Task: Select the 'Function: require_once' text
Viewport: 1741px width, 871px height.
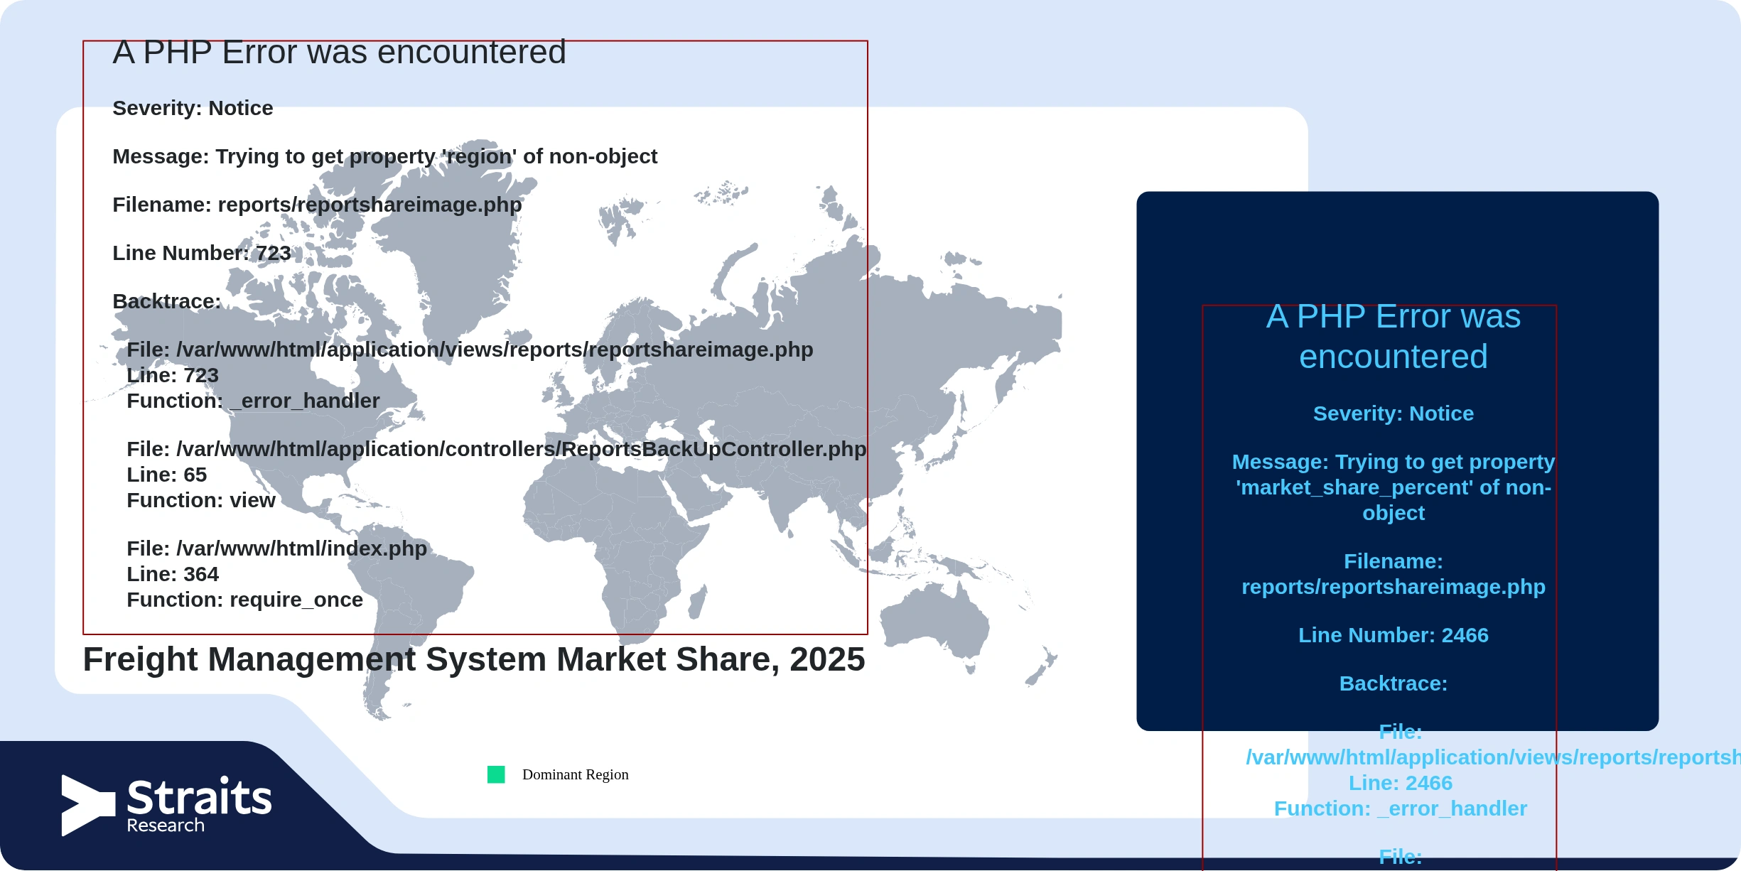Action: [x=244, y=600]
